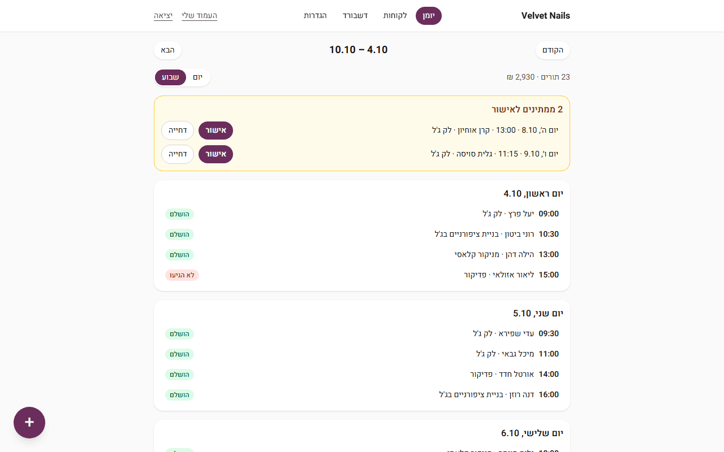
Task: Click הושלם badge for מיכל גבאי
Action: pyautogui.click(x=179, y=354)
